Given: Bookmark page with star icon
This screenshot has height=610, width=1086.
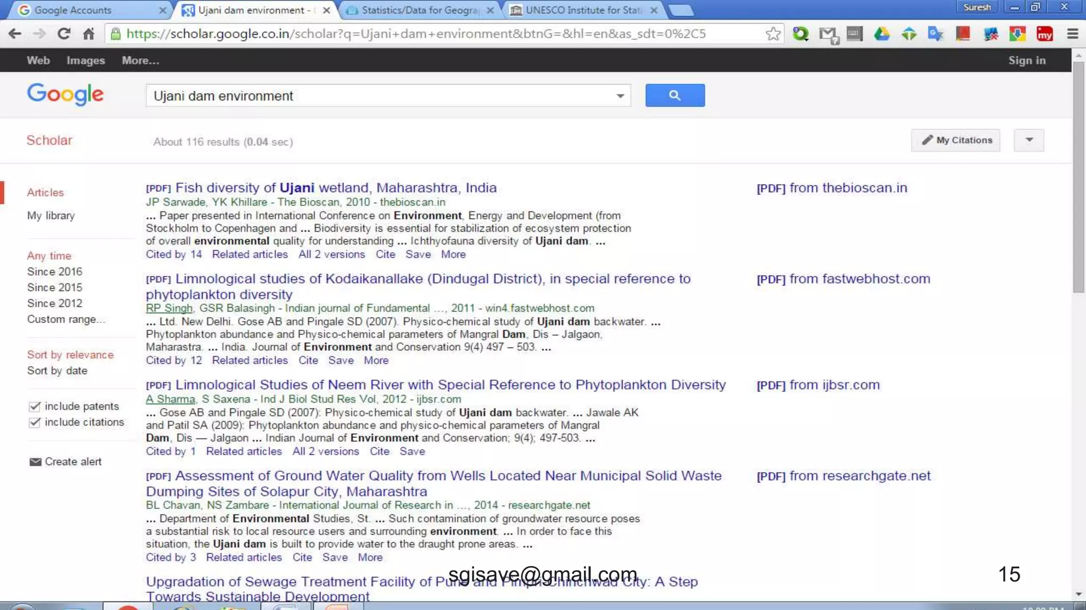Looking at the screenshot, I should tap(773, 34).
